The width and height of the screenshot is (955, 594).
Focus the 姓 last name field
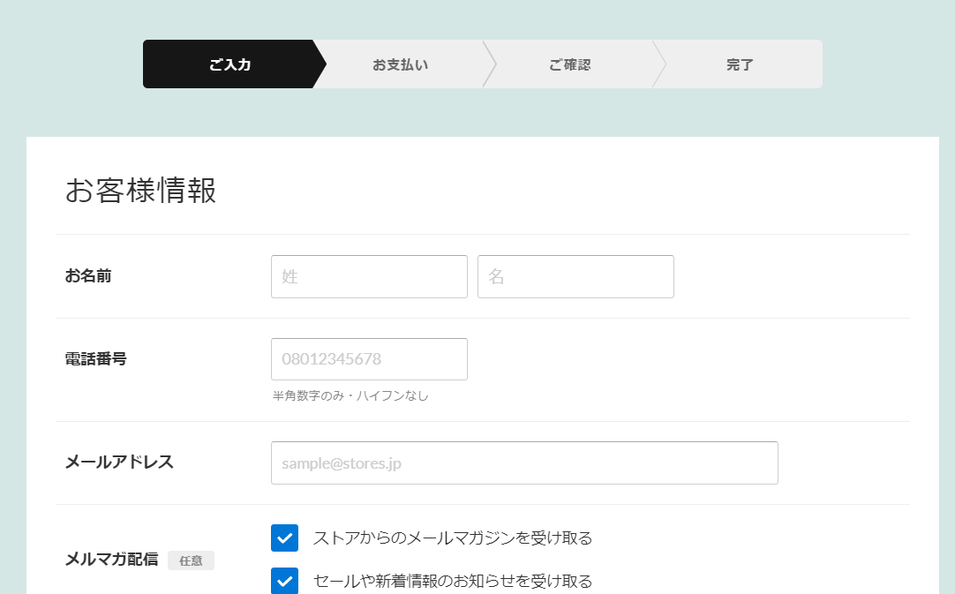[369, 276]
